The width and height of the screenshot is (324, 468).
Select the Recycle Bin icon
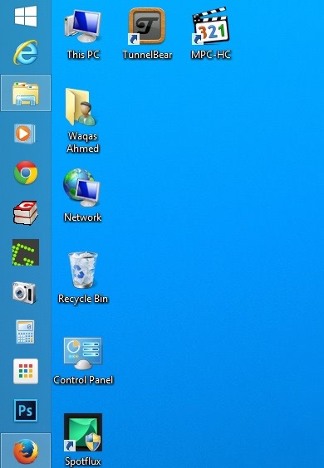83,270
